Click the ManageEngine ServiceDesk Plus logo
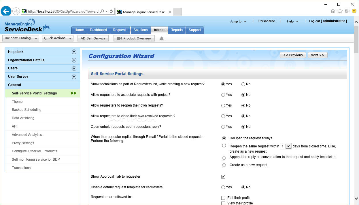Viewport: 359px width, 205px height. 27,25
